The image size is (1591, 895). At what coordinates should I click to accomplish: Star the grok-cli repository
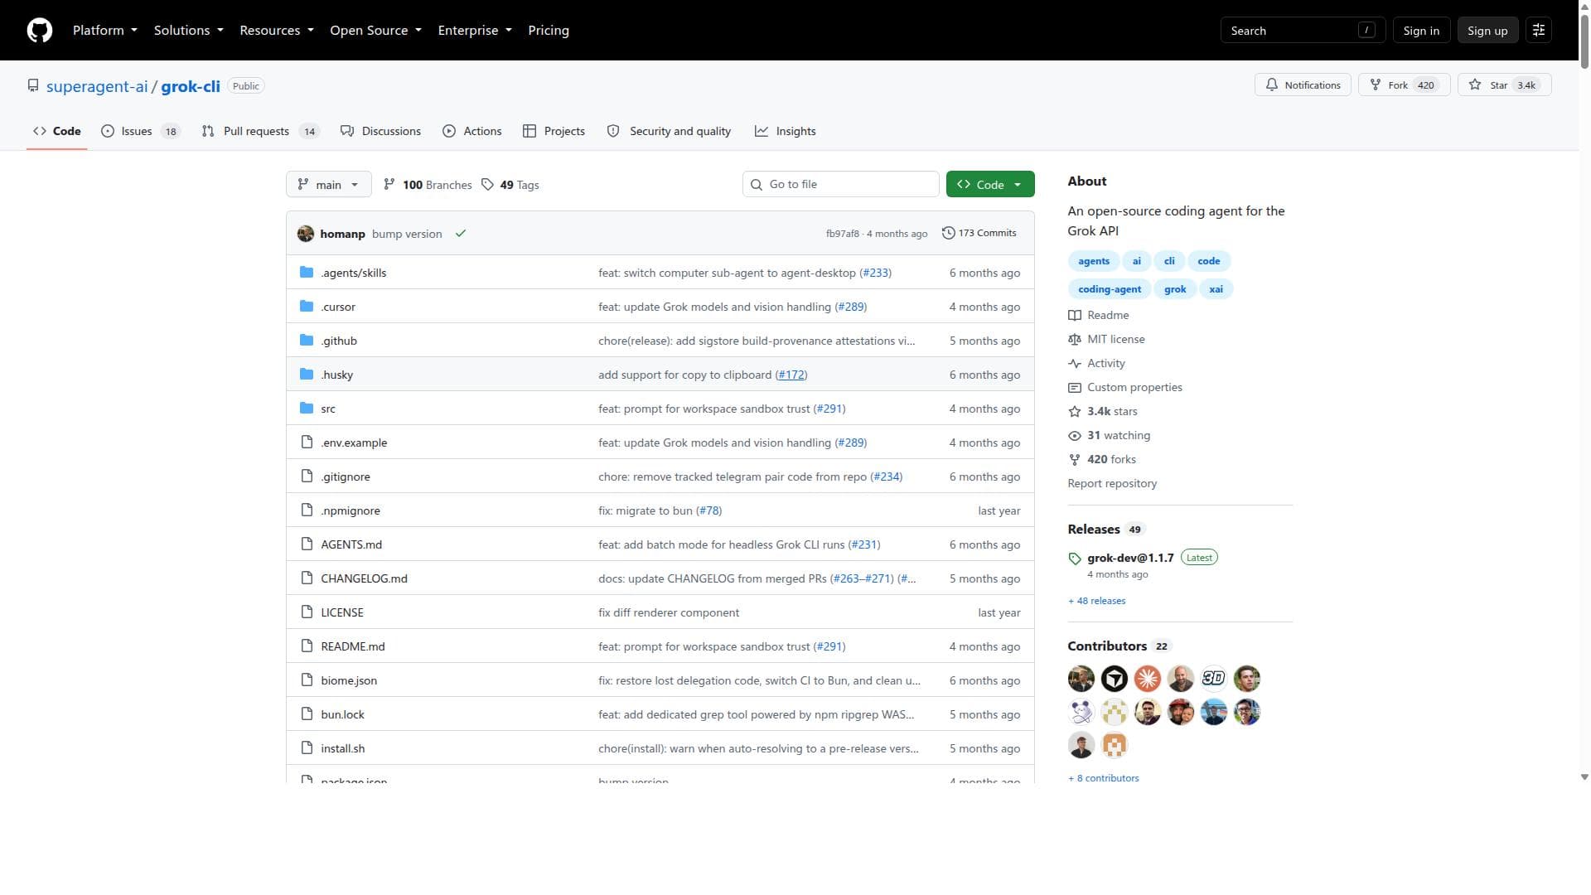pyautogui.click(x=1504, y=85)
